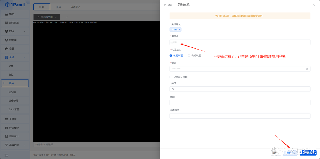Open 日志审计 log audit icon
320x159 pixels.
(7, 136)
